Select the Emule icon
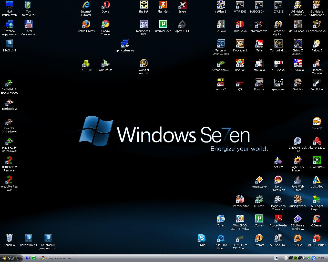 pyautogui.click(x=182, y=5)
